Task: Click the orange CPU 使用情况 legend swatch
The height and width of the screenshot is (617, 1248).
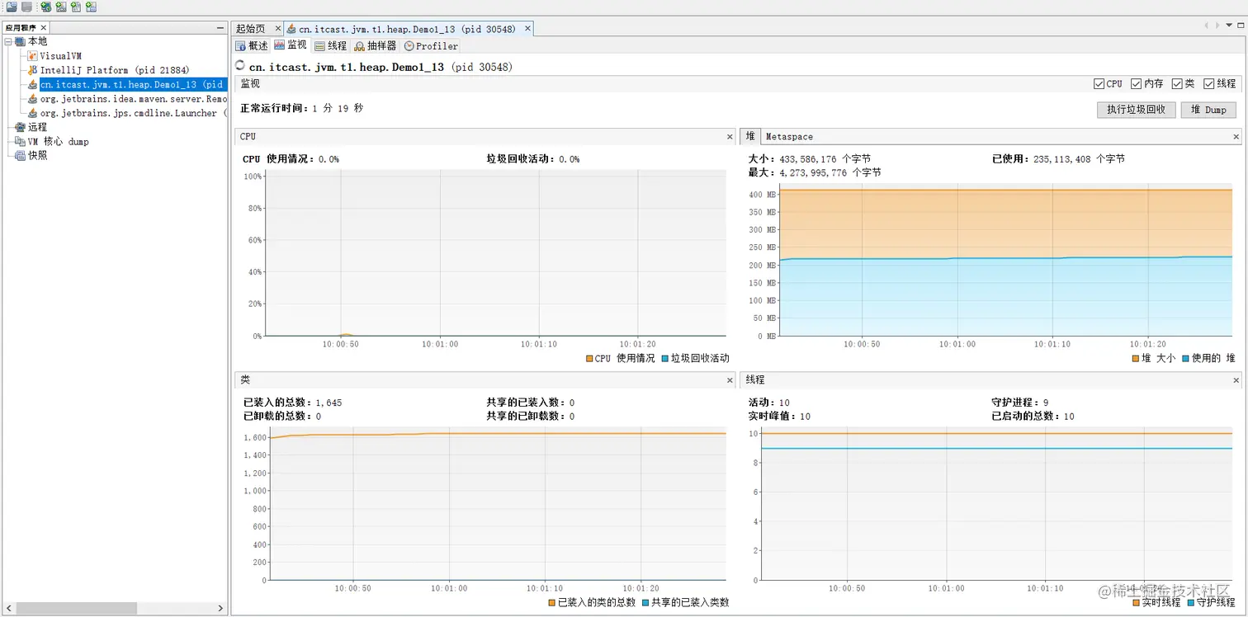Action: [x=589, y=359]
